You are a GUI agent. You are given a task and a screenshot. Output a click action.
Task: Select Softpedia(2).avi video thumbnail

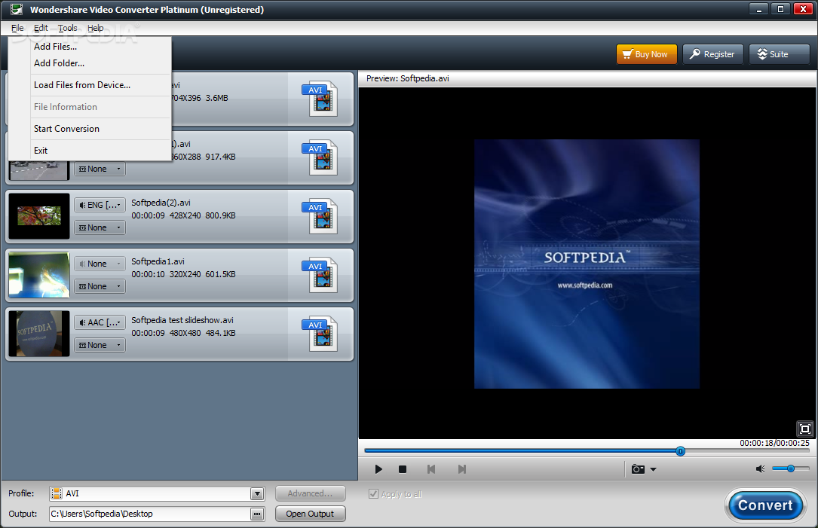(x=39, y=216)
